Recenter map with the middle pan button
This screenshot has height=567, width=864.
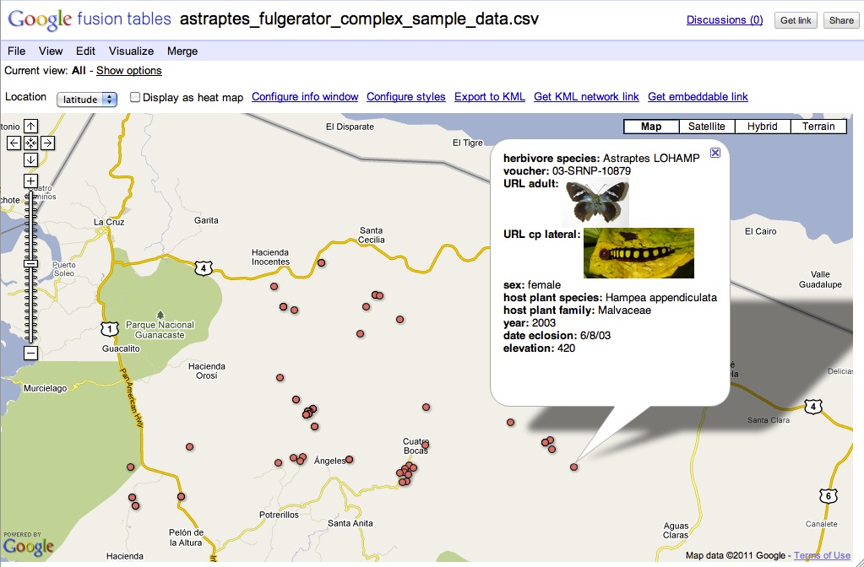click(x=31, y=143)
